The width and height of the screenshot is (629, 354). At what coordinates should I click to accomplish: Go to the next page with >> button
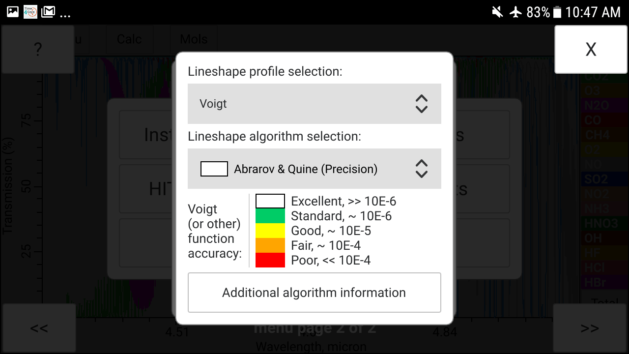coord(590,328)
